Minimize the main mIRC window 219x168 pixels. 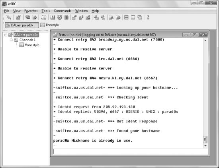pos(194,3)
